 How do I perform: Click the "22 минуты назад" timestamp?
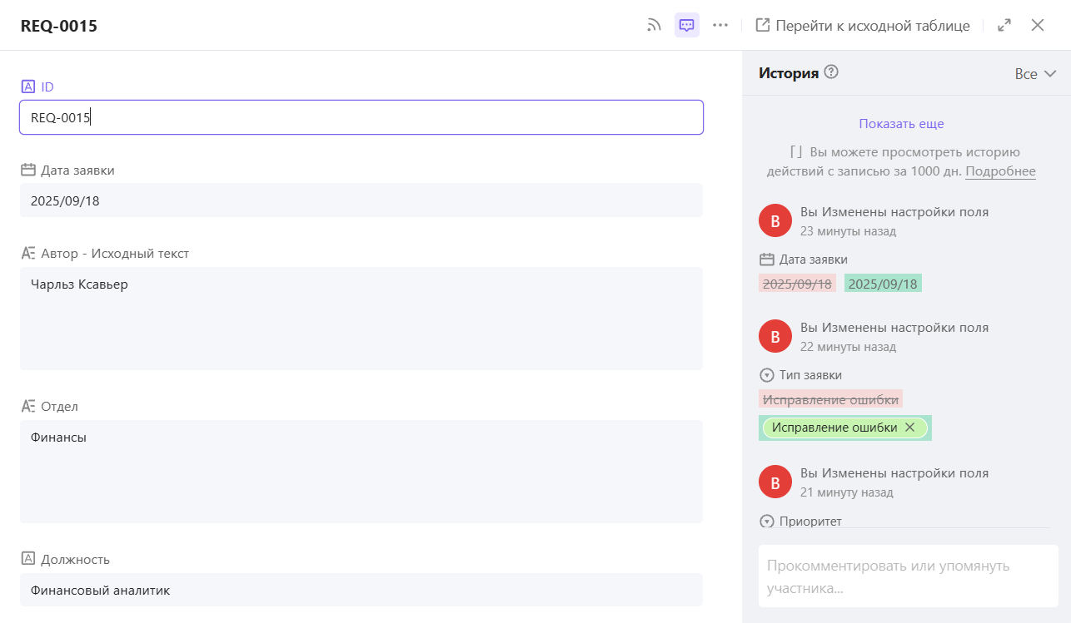(848, 347)
